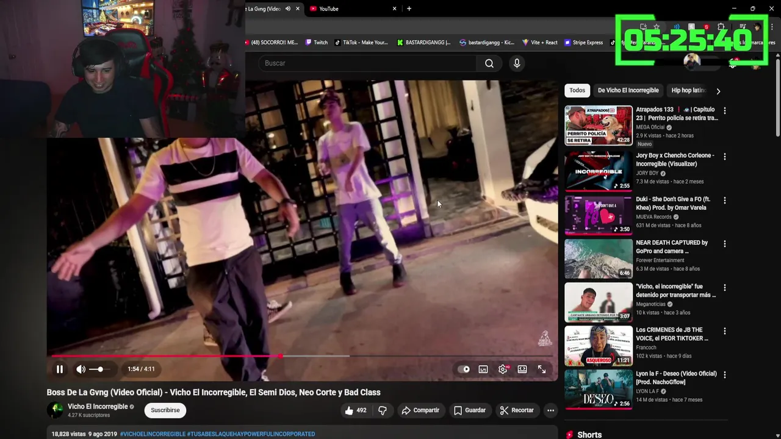Dislike the video with thumbs down
The width and height of the screenshot is (781, 439).
tap(383, 410)
